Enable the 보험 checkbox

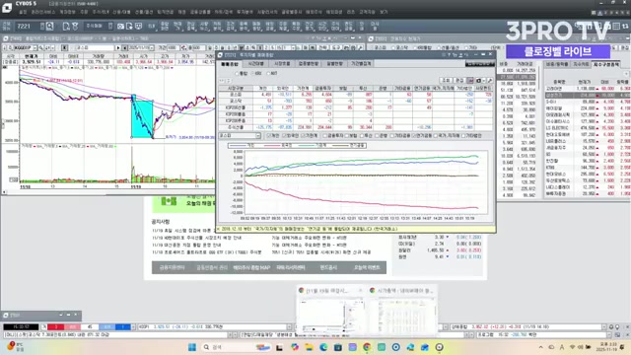point(347,136)
